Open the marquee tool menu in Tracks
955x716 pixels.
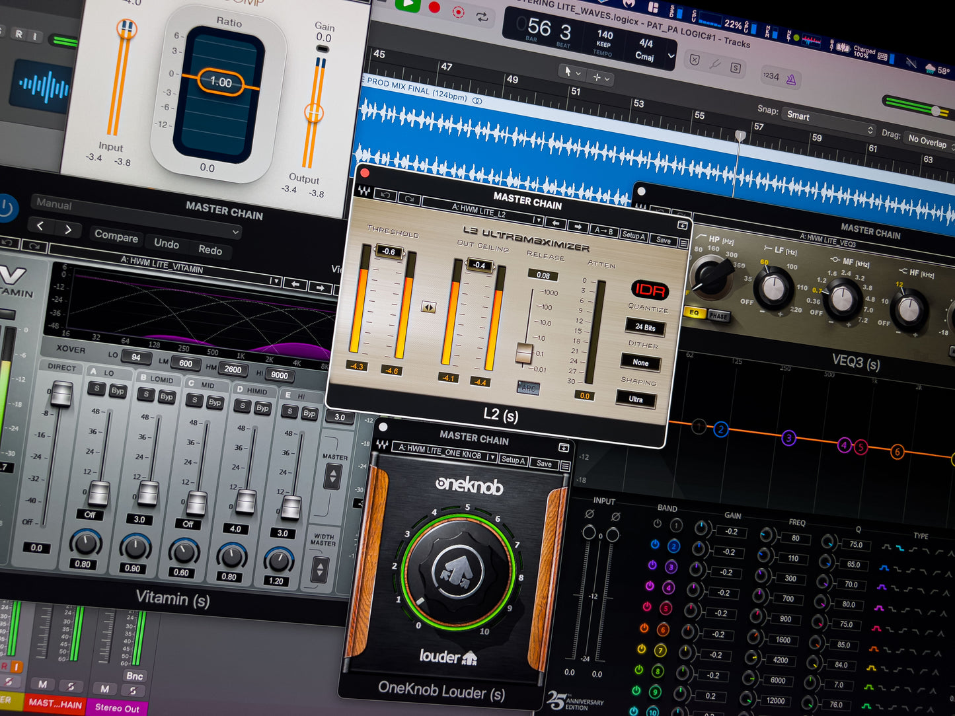click(600, 78)
